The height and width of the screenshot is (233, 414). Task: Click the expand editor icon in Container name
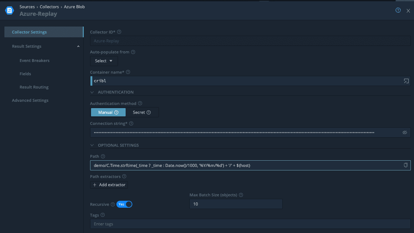[x=406, y=81]
